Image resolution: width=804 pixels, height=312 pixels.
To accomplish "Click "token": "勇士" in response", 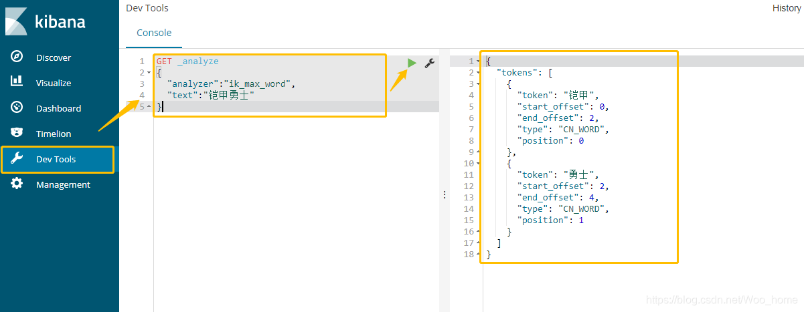I will coord(558,174).
